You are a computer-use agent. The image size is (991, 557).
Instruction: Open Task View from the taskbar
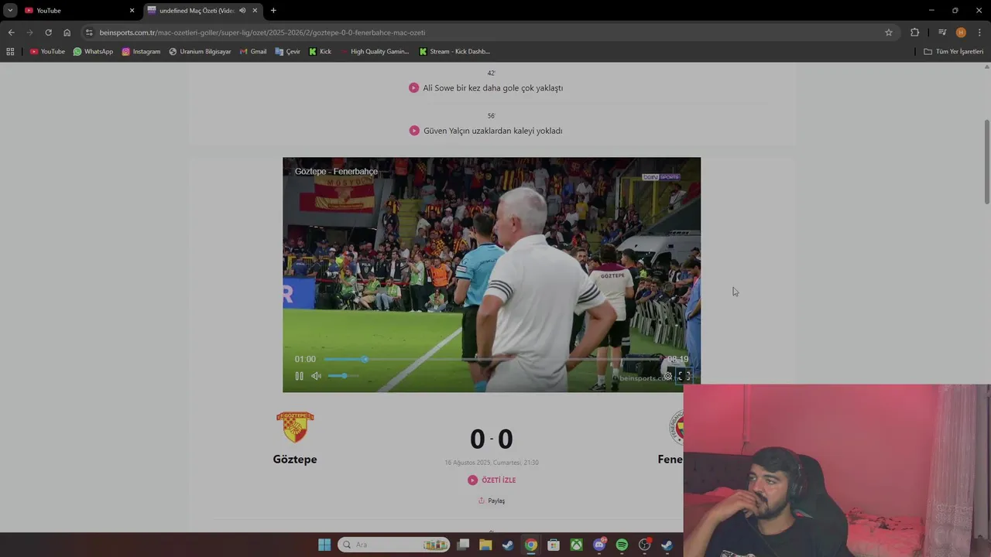463,545
